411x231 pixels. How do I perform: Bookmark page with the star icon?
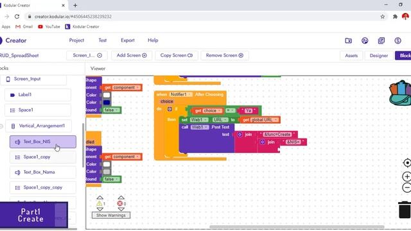tap(383, 17)
